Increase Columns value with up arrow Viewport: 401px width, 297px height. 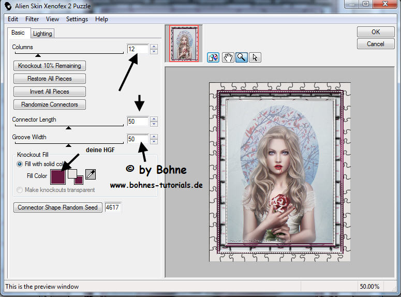tap(154, 46)
